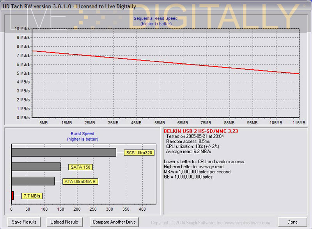This screenshot has height=229, width=312.
Task: Close the benchmark with Done
Action: (x=292, y=222)
